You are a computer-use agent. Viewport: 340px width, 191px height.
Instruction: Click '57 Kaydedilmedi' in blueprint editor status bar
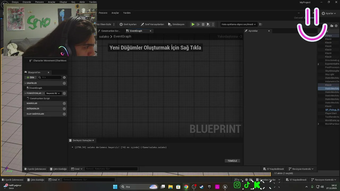point(274,169)
